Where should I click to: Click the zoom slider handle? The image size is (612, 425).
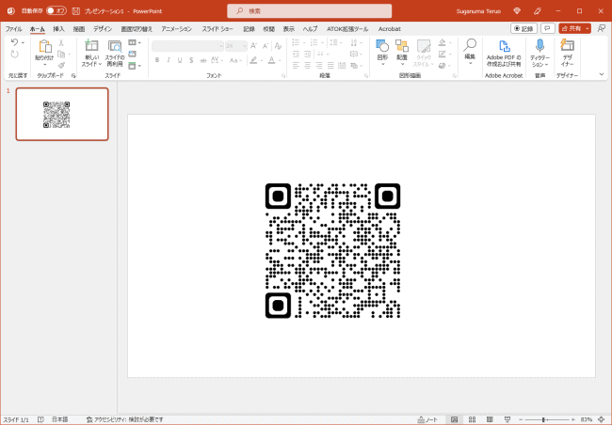[543, 419]
